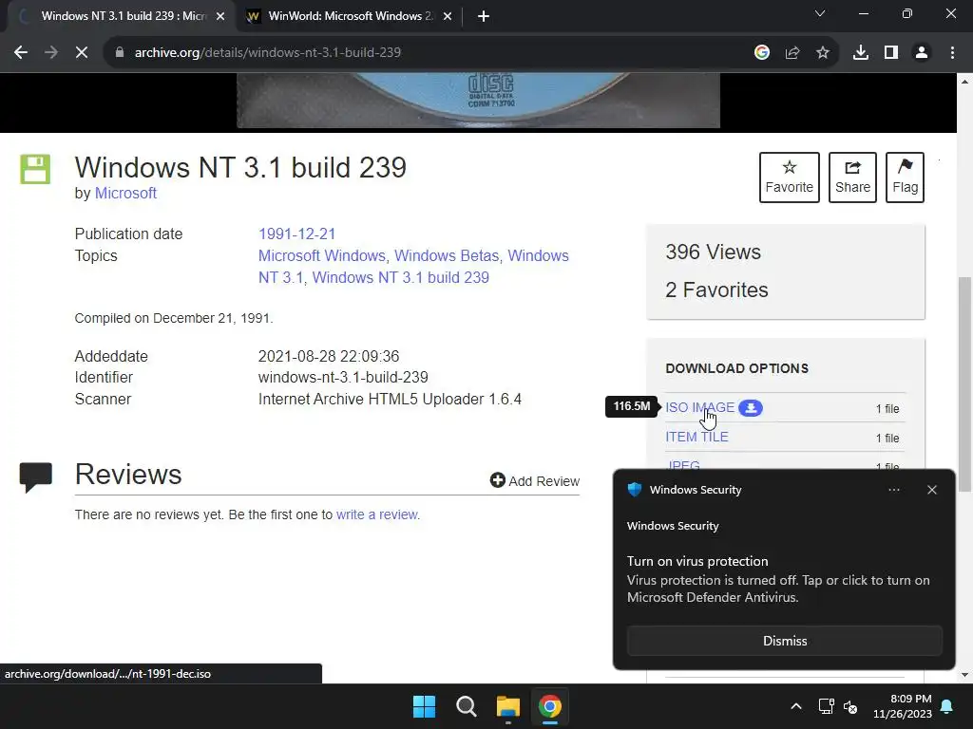973x729 pixels.
Task: Click the blue download icon beside ISO IMAGE
Action: point(751,408)
